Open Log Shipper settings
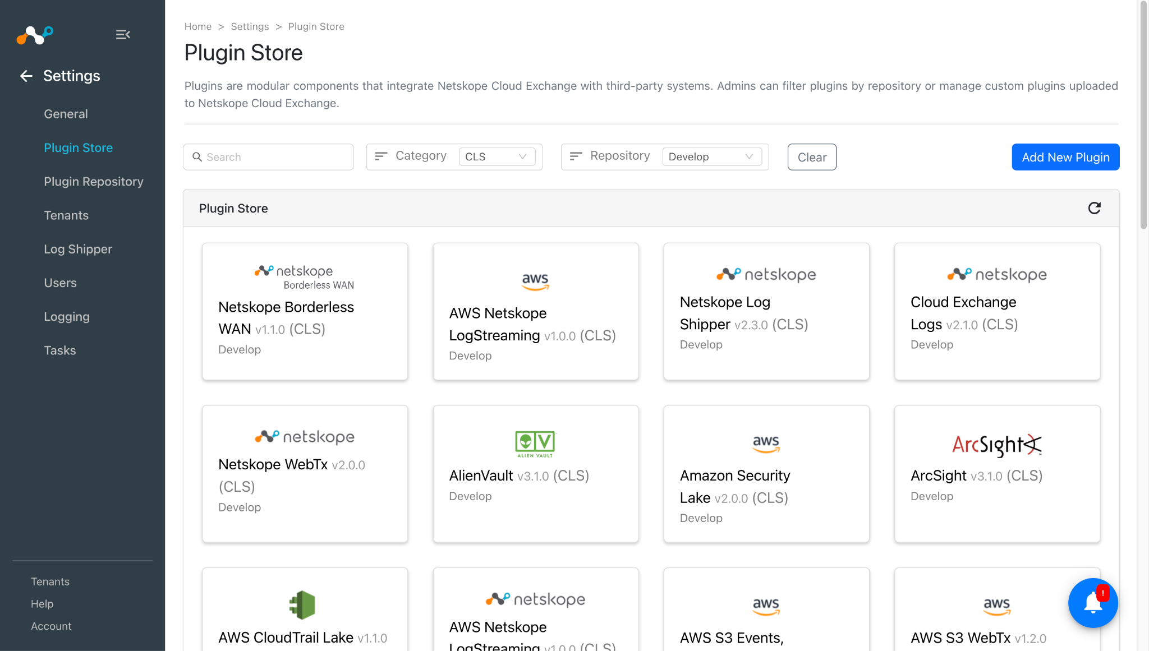The image size is (1149, 651). [x=78, y=249]
